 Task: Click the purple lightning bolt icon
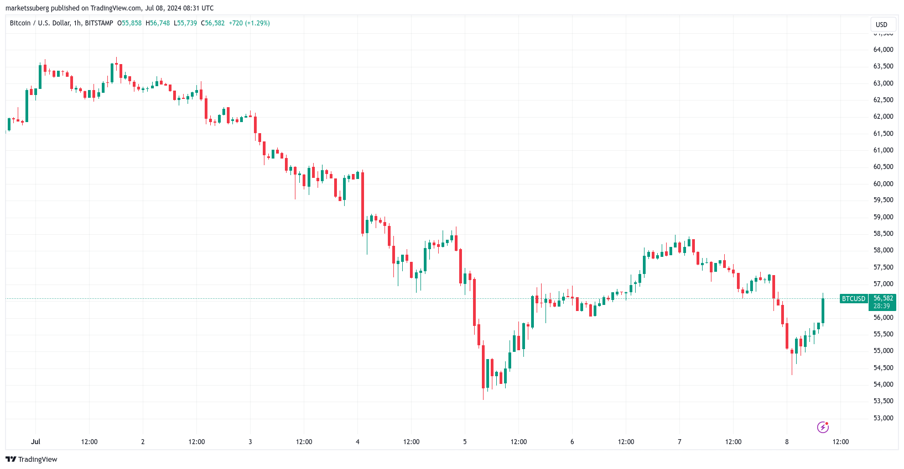coord(823,427)
